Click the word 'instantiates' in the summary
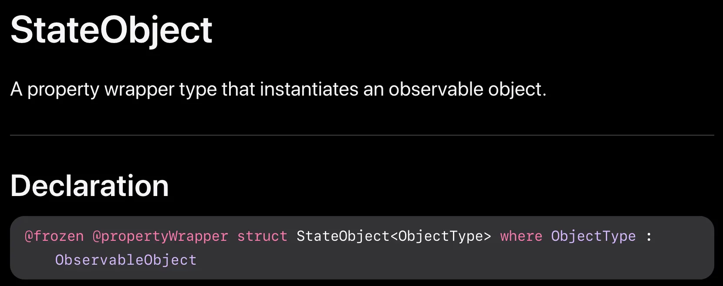 coord(309,89)
